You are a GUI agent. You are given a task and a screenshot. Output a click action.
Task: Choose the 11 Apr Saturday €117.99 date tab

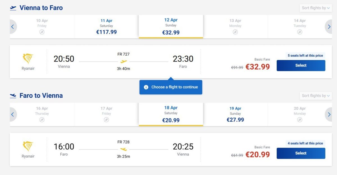pos(106,27)
